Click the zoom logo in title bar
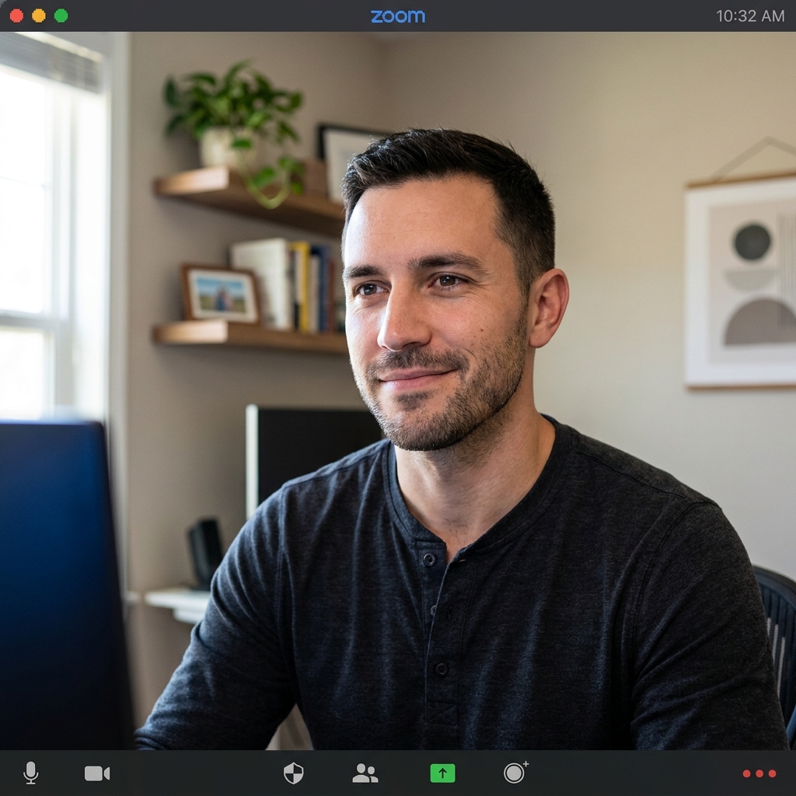This screenshot has width=796, height=796. (x=397, y=16)
